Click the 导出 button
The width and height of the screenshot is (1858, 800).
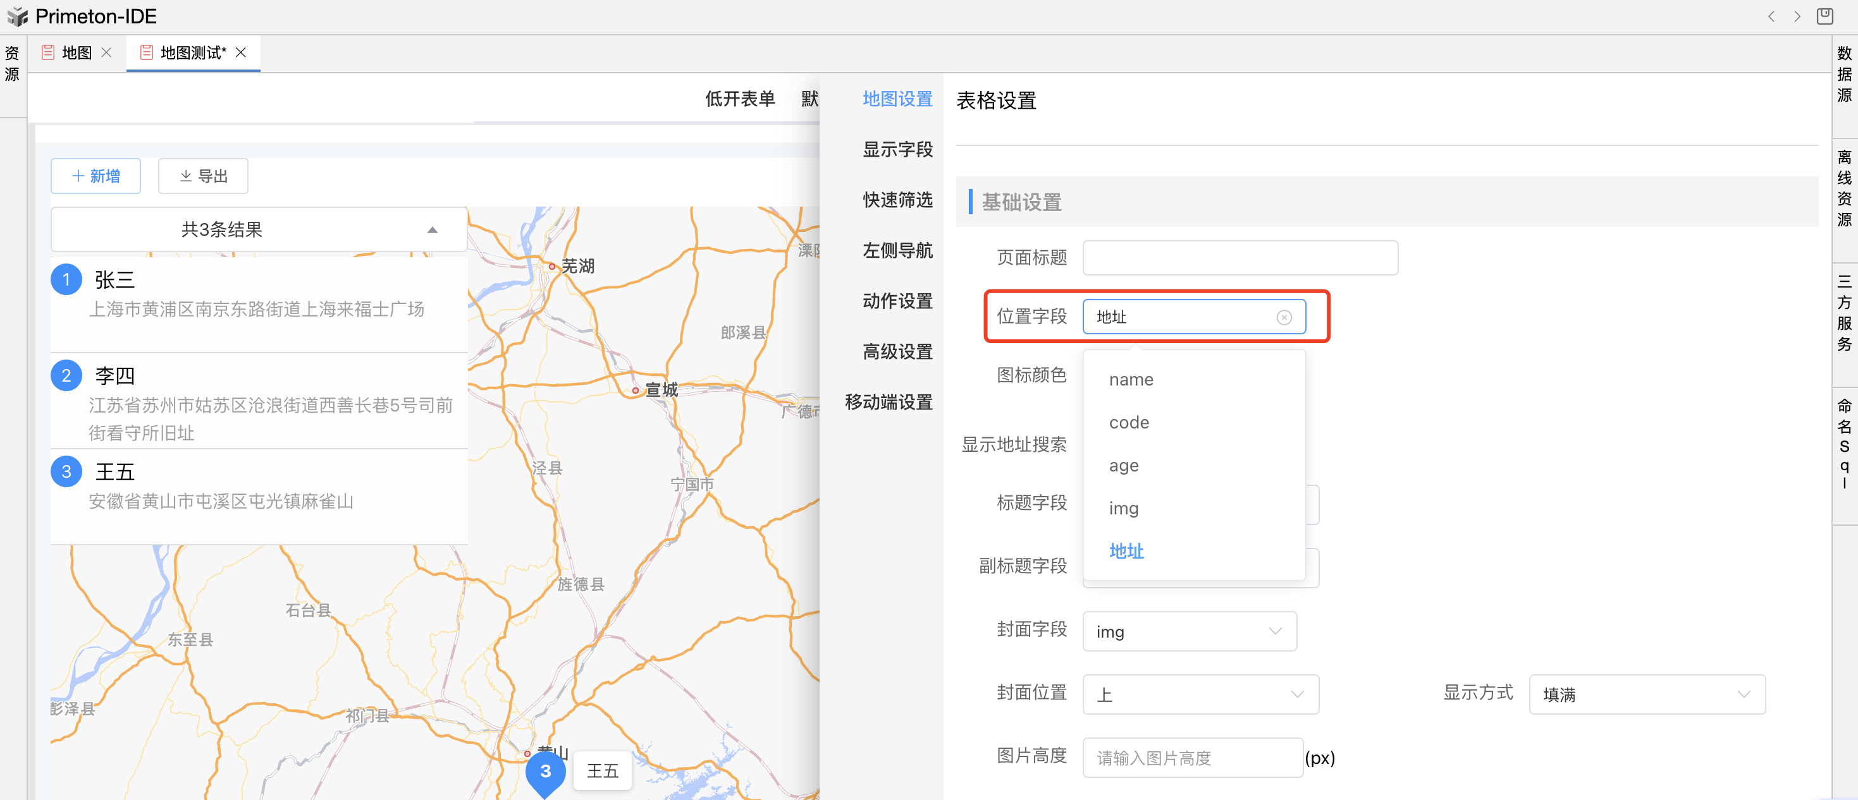[x=202, y=176]
